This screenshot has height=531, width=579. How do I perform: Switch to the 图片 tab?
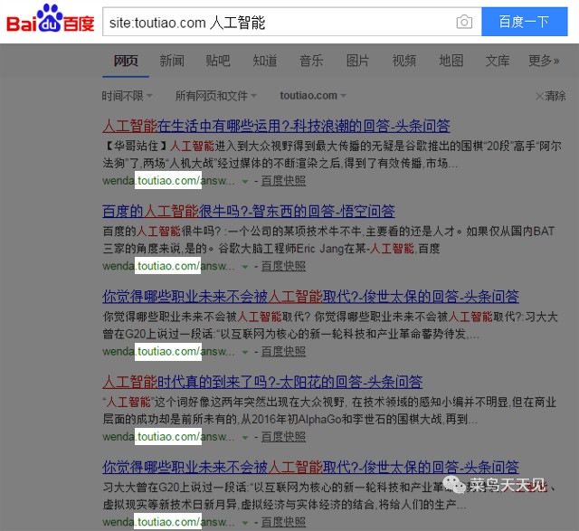click(357, 61)
